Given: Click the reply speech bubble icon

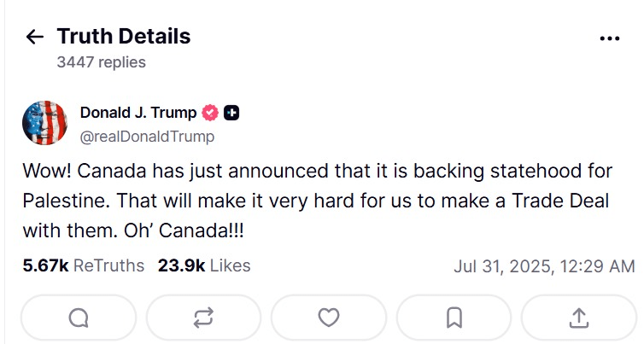Looking at the screenshot, I should [79, 318].
